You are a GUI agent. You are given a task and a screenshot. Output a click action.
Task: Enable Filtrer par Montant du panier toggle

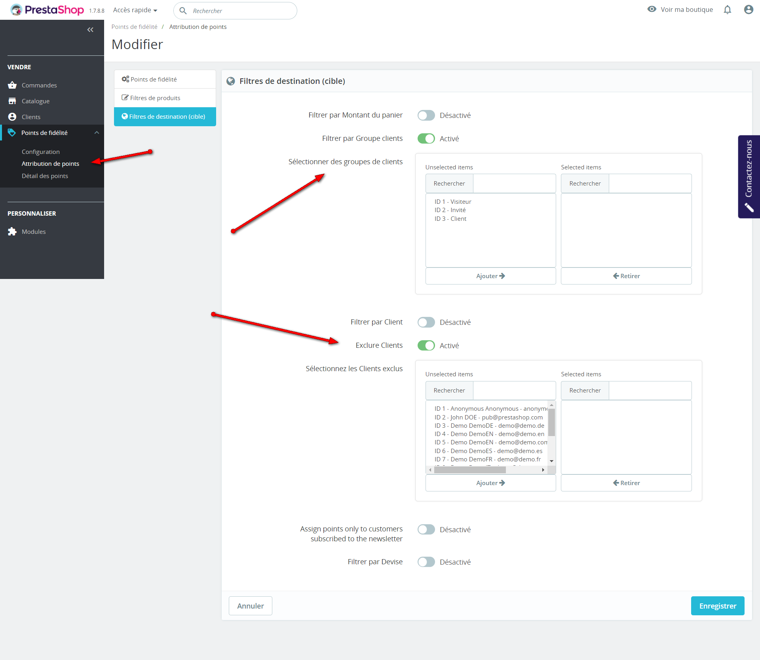click(426, 115)
